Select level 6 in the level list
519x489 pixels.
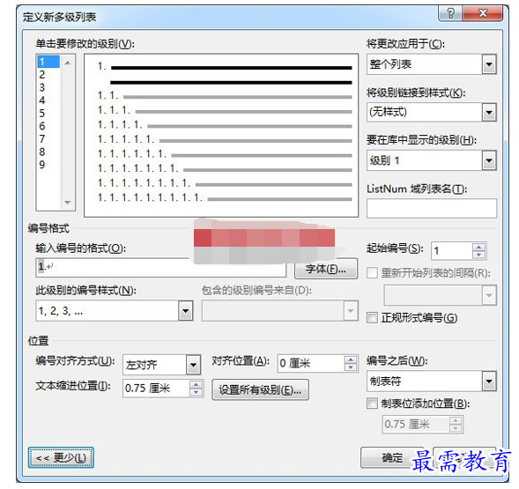(48, 126)
